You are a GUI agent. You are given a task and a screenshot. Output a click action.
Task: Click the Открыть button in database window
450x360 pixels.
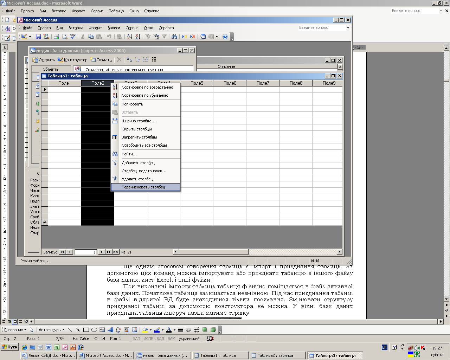point(44,60)
